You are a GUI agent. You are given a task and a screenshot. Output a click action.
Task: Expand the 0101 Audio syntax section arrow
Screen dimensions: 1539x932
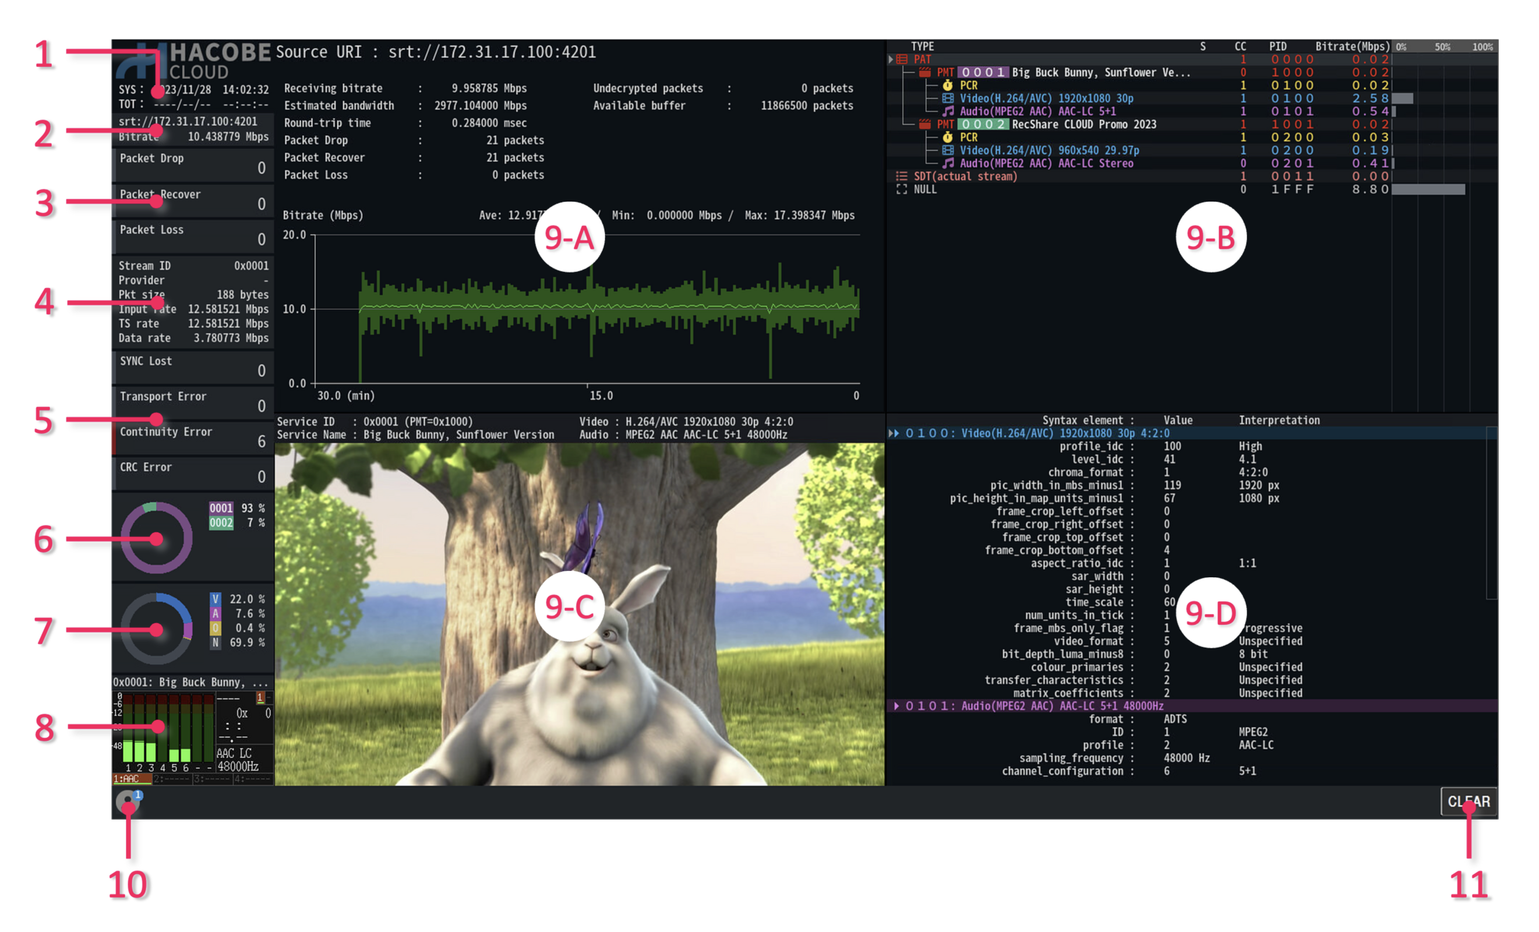(x=896, y=705)
